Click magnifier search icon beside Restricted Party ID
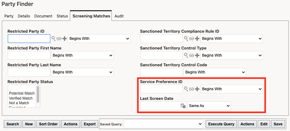 click(x=53, y=39)
